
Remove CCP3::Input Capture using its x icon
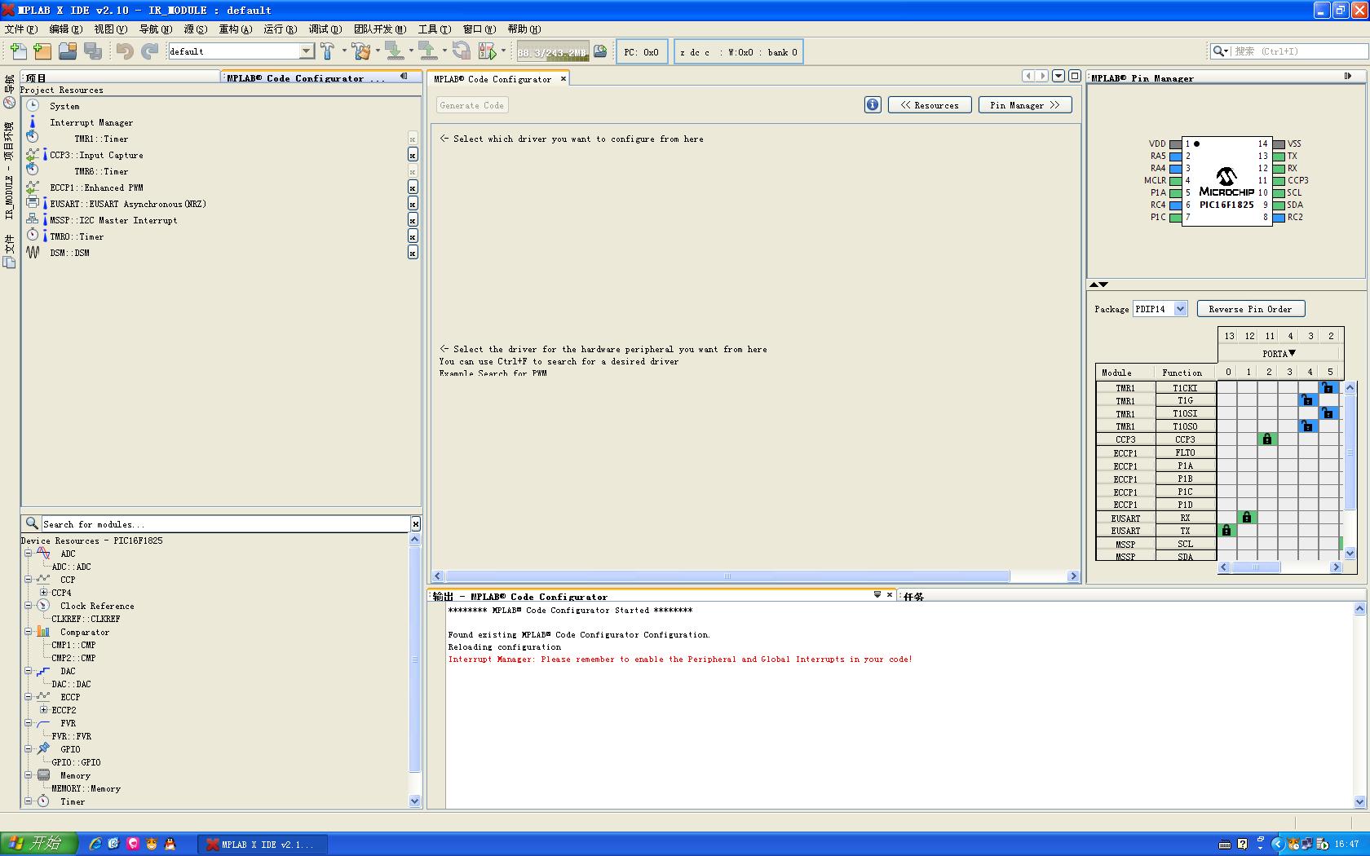413,155
